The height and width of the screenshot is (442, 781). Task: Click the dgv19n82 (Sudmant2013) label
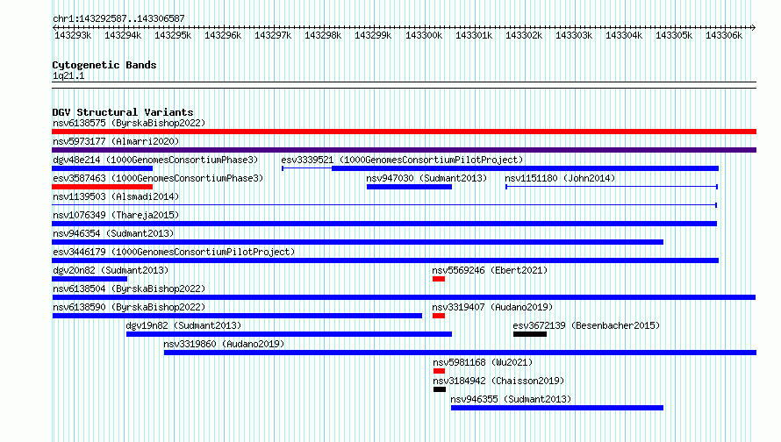pyautogui.click(x=183, y=325)
